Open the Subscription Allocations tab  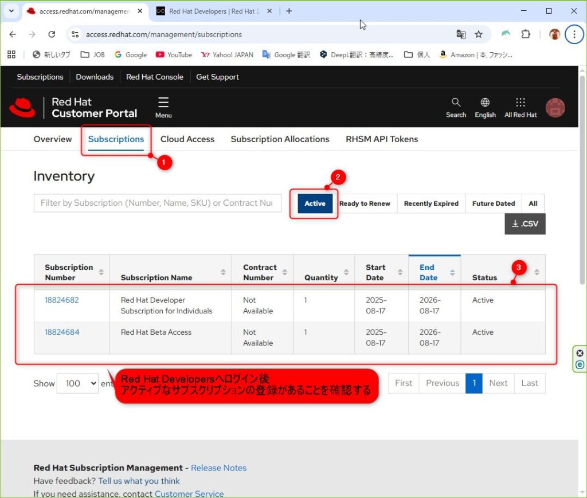point(280,139)
